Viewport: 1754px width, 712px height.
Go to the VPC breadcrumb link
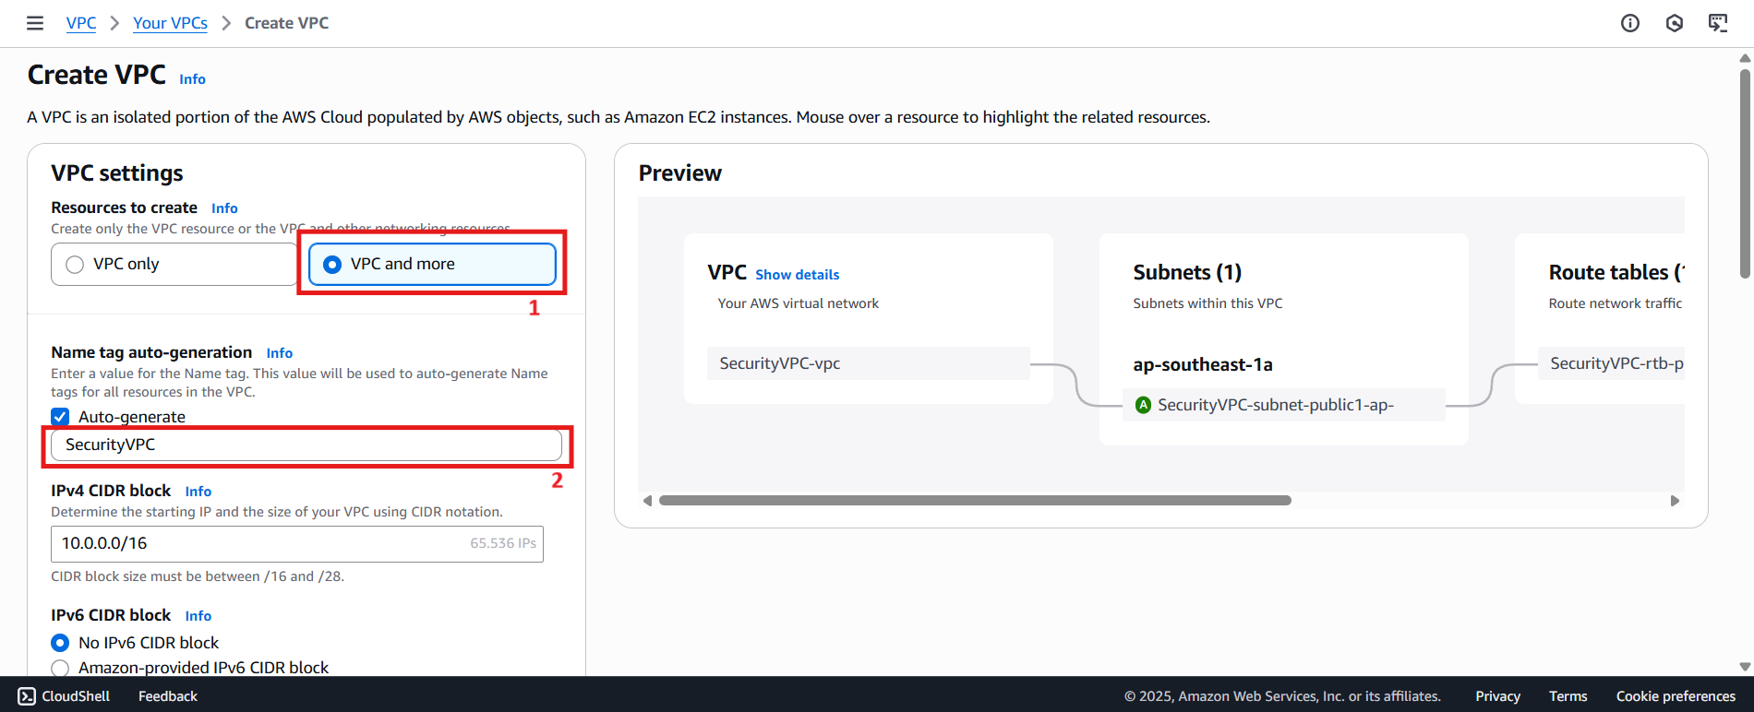pos(81,23)
